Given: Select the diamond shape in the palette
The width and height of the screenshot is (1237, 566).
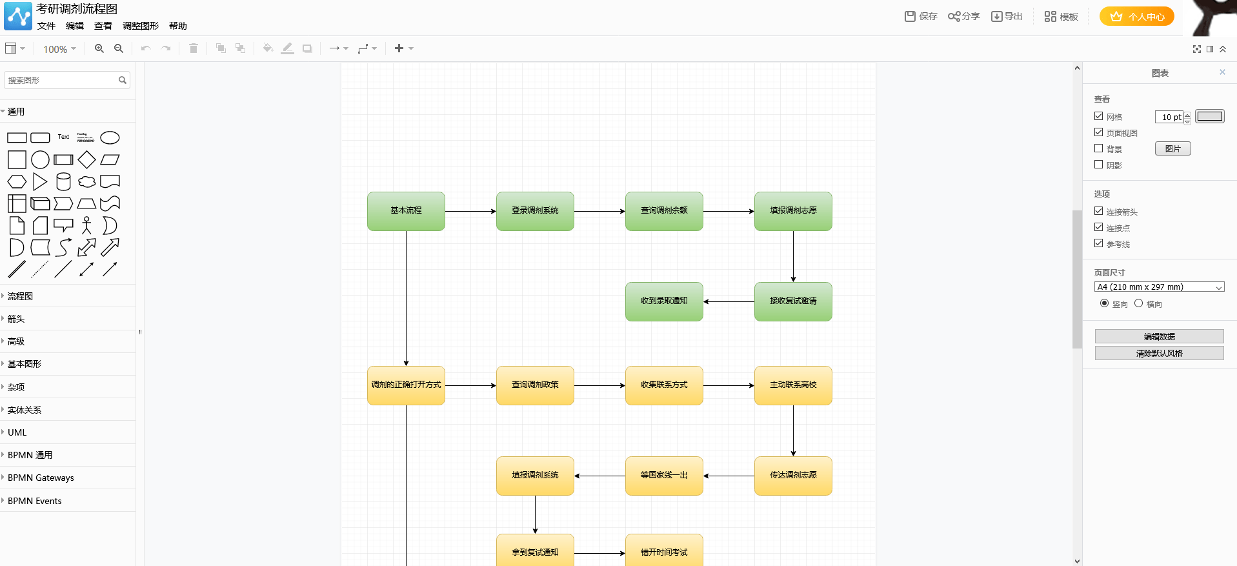Looking at the screenshot, I should [x=86, y=159].
